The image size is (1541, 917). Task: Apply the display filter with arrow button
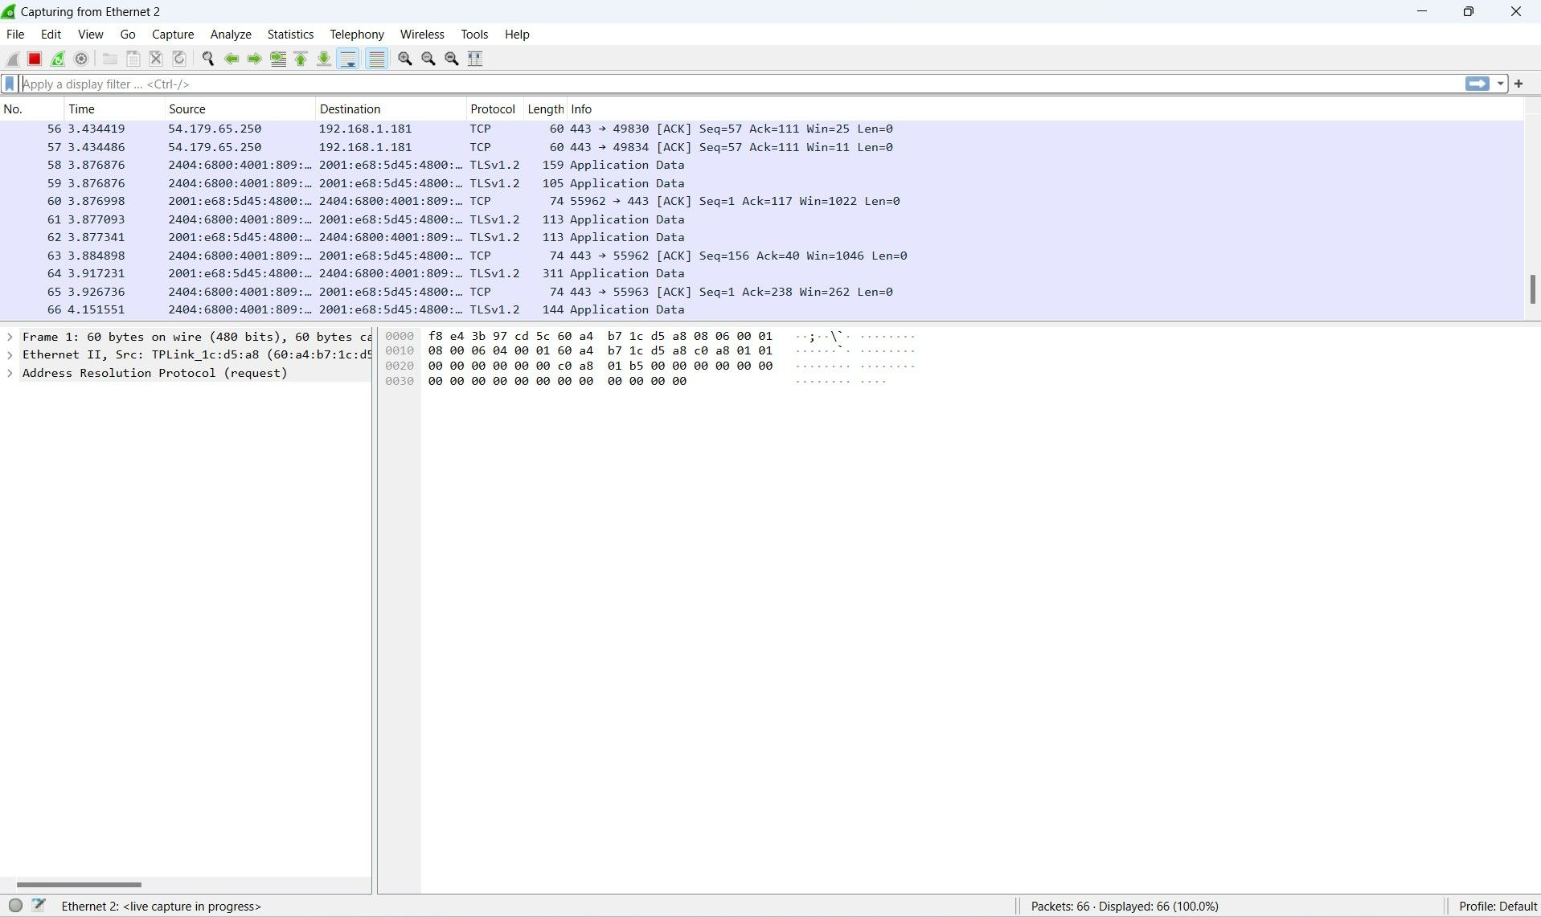(1477, 84)
